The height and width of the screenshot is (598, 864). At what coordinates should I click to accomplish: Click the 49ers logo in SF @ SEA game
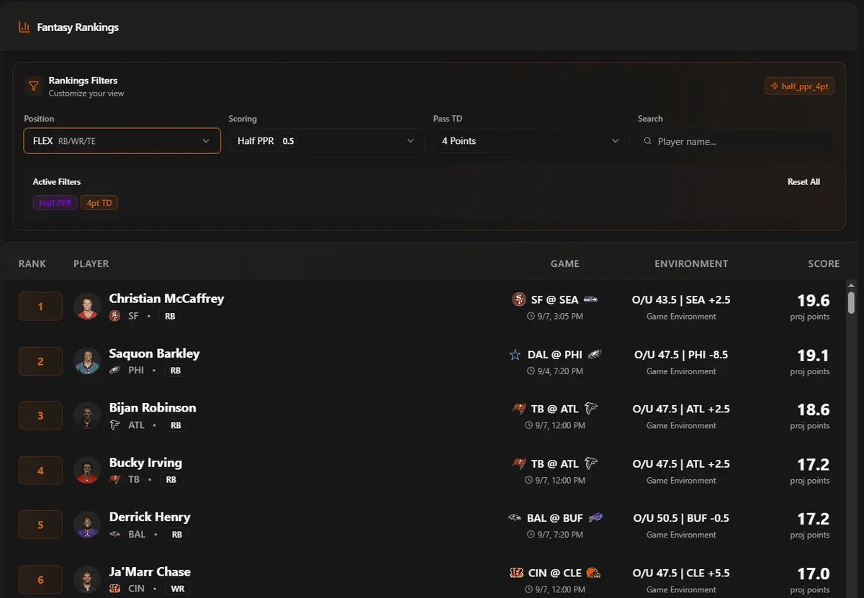coord(518,299)
